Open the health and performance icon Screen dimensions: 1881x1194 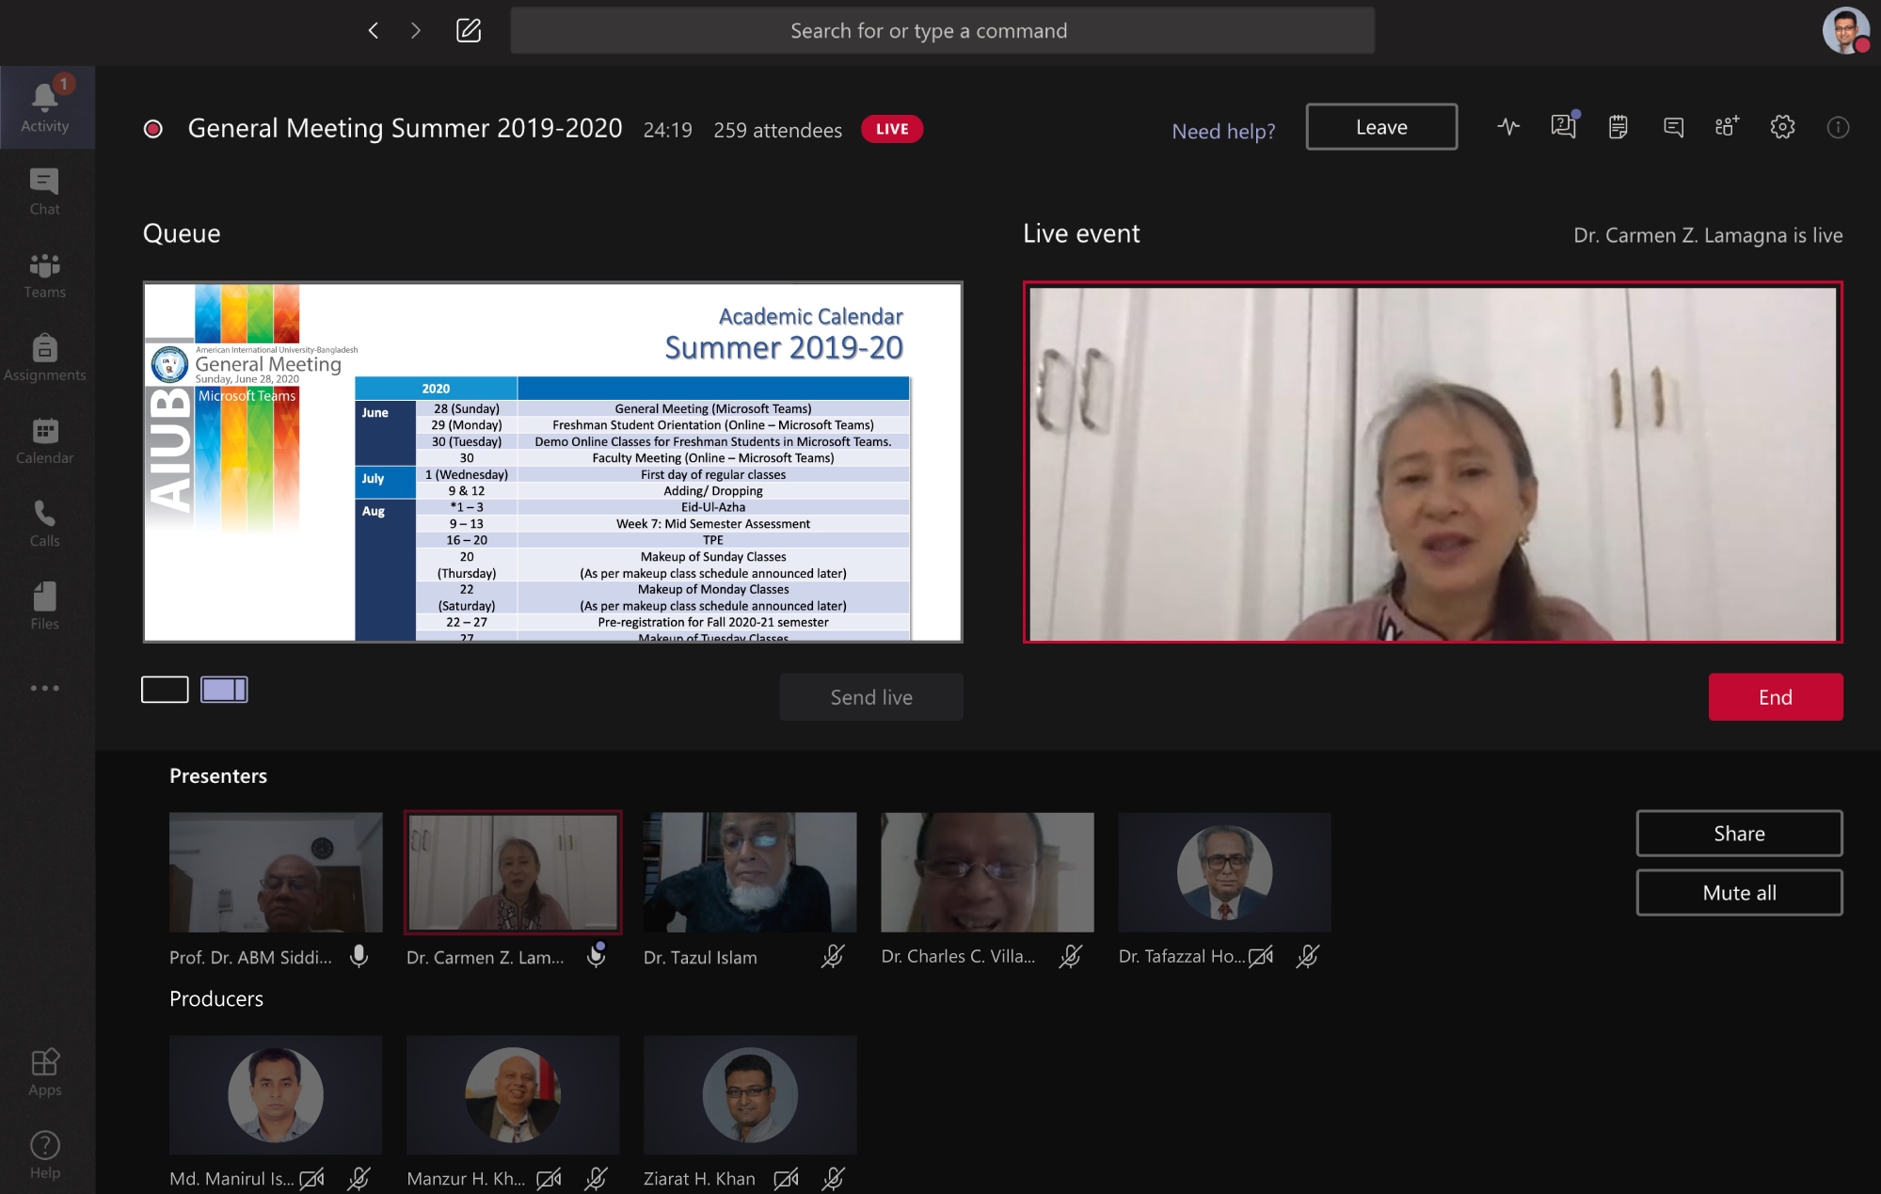tap(1508, 127)
